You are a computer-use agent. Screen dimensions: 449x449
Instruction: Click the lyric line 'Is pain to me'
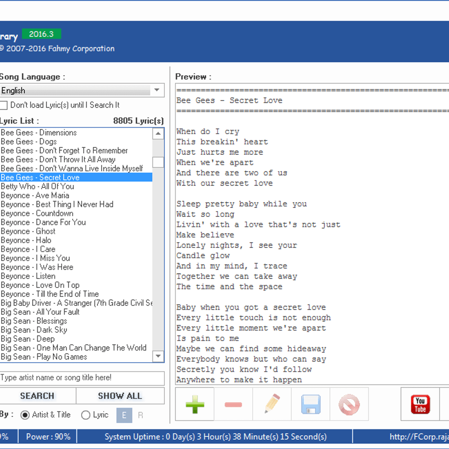click(208, 338)
